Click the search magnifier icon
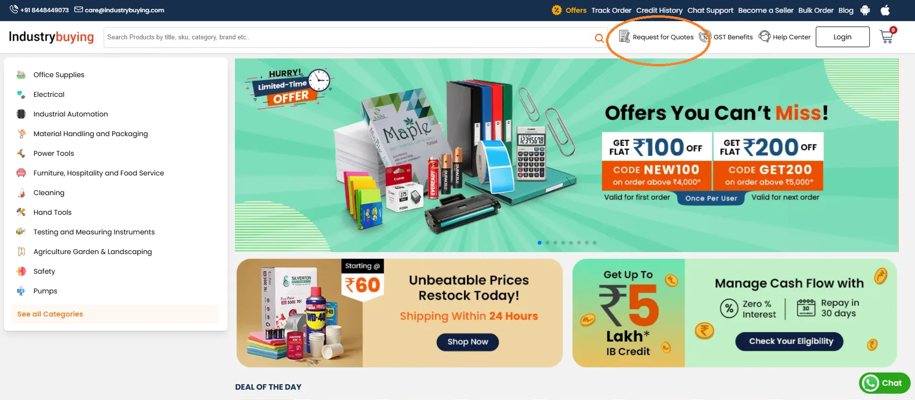The height and width of the screenshot is (400, 915). (599, 38)
